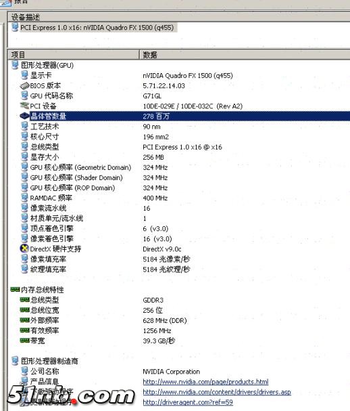This screenshot has height=411, width=350.
Task: Click the 90 nm value
Action: coord(151,127)
